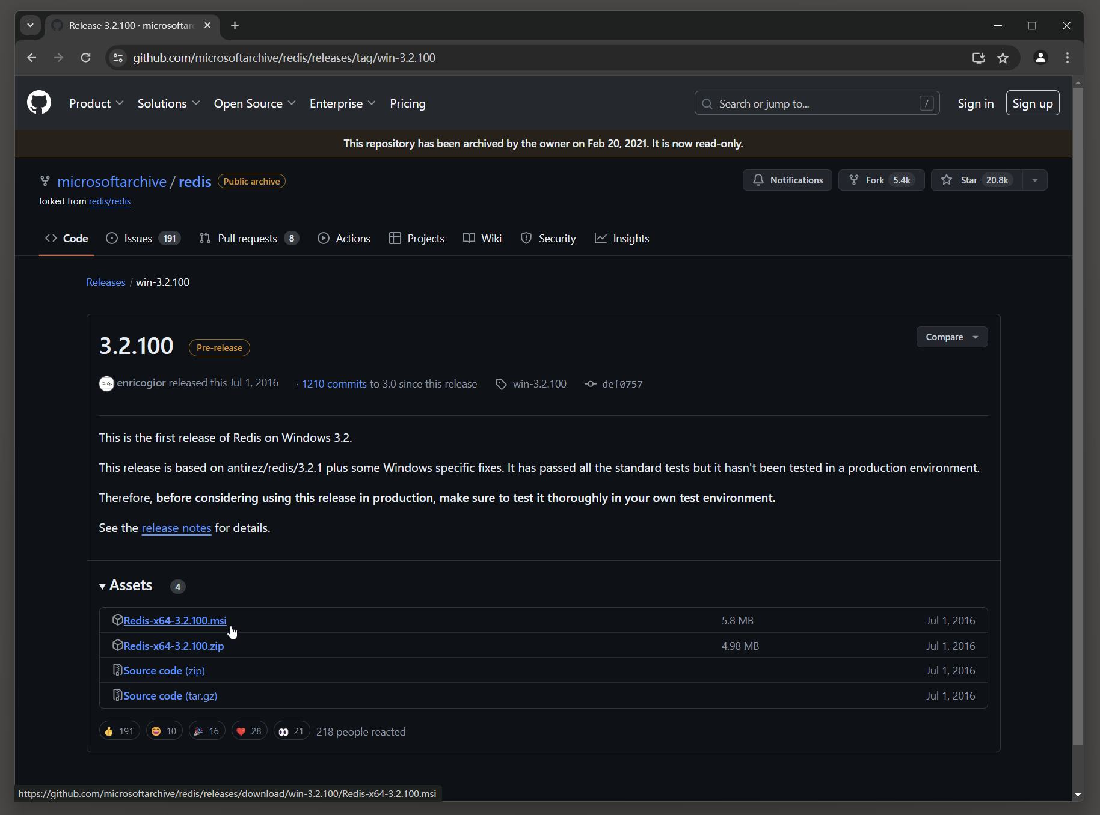
Task: Open the Insights tab
Action: pos(622,239)
